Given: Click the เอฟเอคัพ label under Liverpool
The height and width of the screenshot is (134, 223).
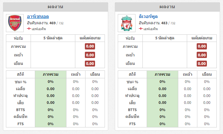Looking at the screenshot, I should pyautogui.click(x=150, y=29).
